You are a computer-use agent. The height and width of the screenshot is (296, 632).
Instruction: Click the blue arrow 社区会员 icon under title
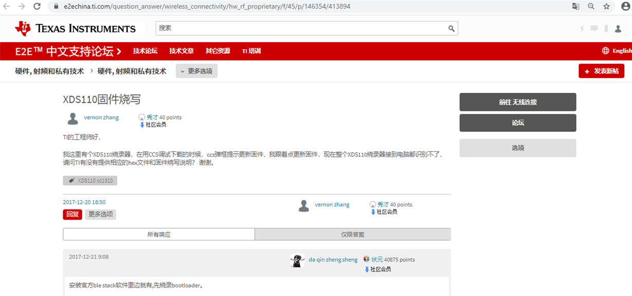point(142,125)
